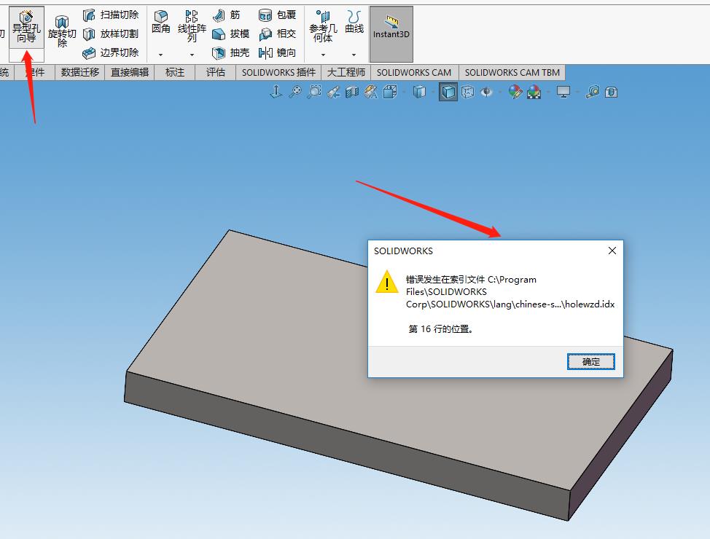Click the 筋 rib feature
The width and height of the screenshot is (710, 539).
(227, 15)
